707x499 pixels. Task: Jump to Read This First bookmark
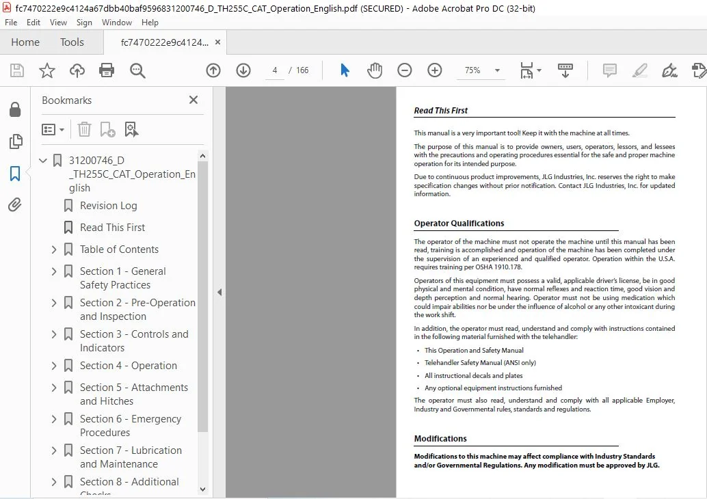tap(112, 227)
